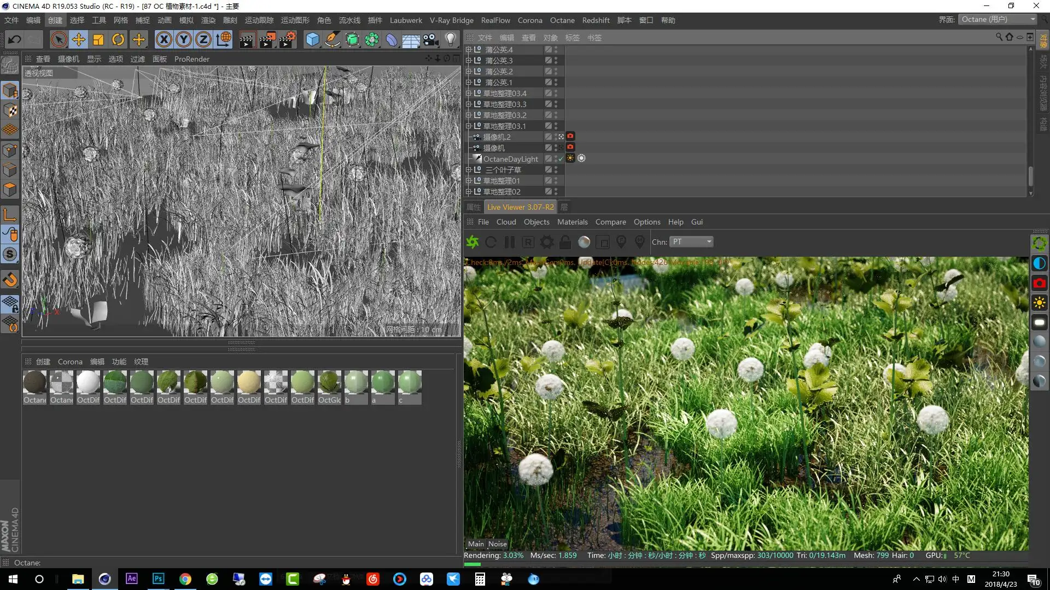Add a Cube primitive object
This screenshot has width=1050, height=590.
point(312,39)
